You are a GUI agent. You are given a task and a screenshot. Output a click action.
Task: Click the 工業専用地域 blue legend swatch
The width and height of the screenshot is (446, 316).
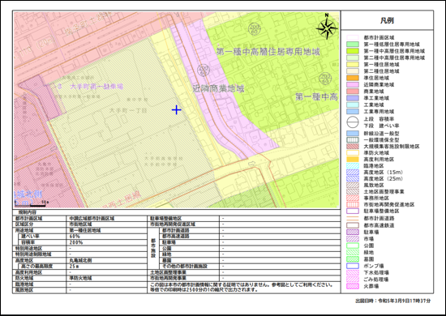[x=353, y=111]
